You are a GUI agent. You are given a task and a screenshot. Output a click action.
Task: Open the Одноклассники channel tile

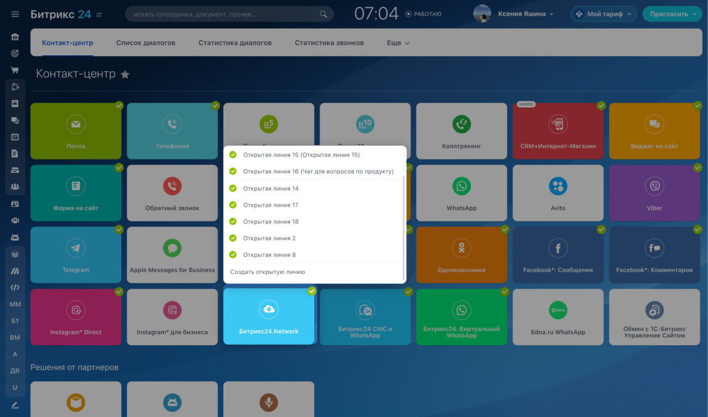(461, 255)
